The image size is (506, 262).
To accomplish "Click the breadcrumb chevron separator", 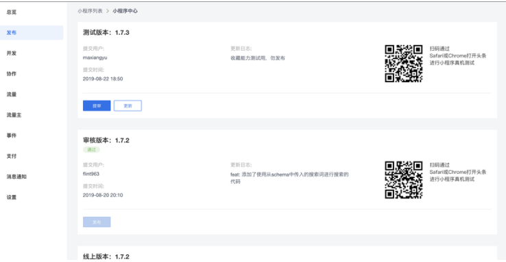I will pyautogui.click(x=108, y=11).
